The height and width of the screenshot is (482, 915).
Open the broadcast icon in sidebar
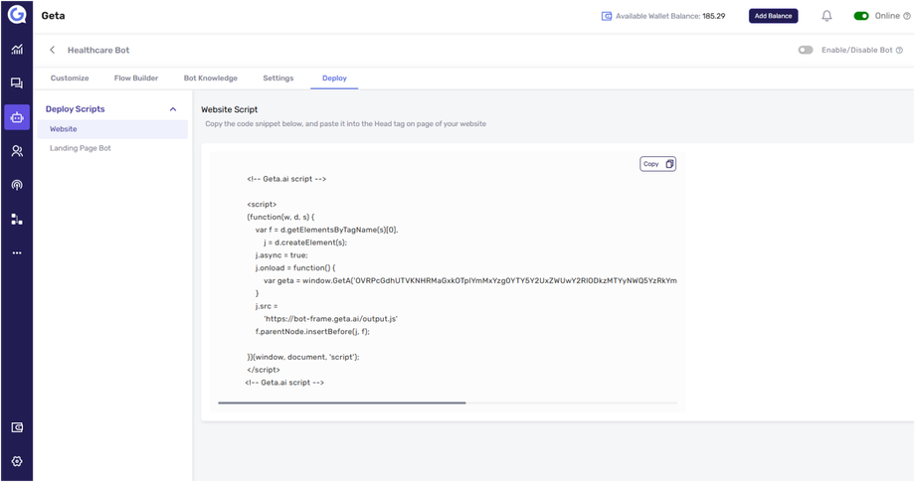click(x=17, y=185)
